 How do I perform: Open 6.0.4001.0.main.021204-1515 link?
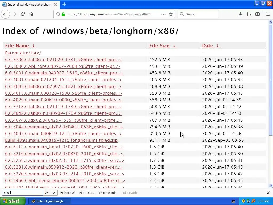coord(63,80)
